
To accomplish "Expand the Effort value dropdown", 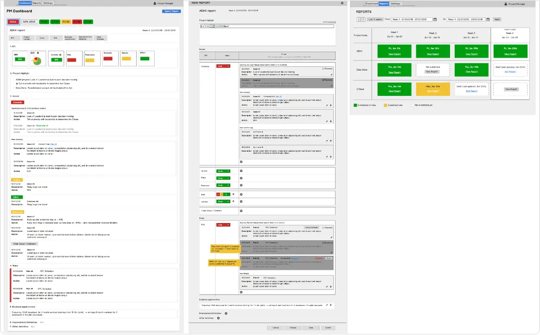I will 223,177.
